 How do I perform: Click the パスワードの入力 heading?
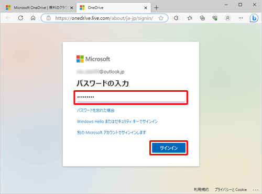103,83
